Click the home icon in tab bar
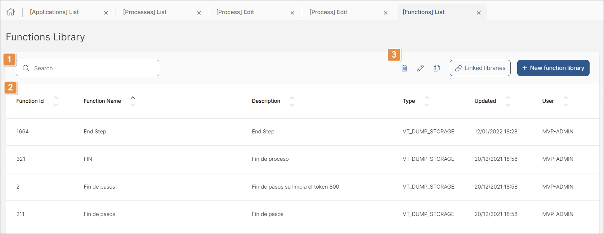604x234 pixels. (x=11, y=12)
